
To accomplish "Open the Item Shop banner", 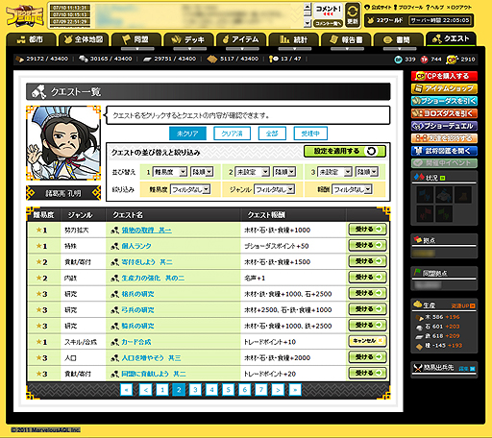I will point(444,88).
